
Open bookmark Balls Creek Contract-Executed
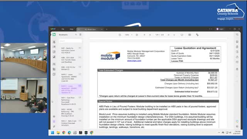tap(71, 123)
